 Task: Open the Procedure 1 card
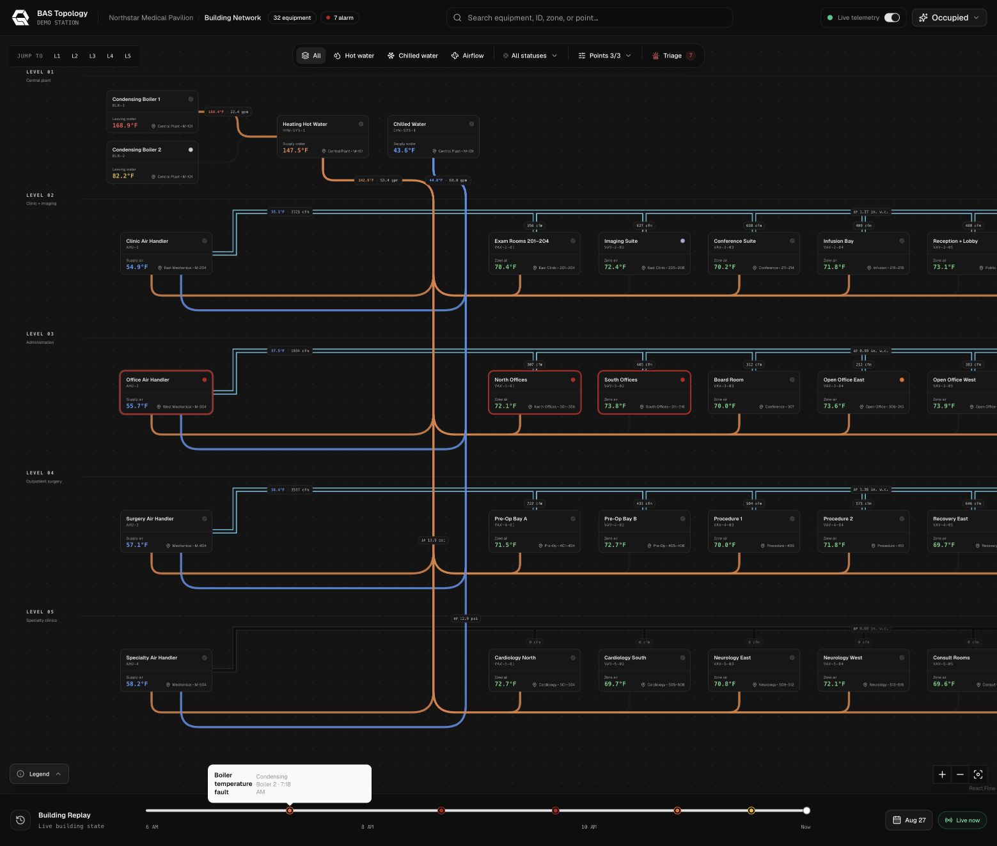[x=754, y=532]
